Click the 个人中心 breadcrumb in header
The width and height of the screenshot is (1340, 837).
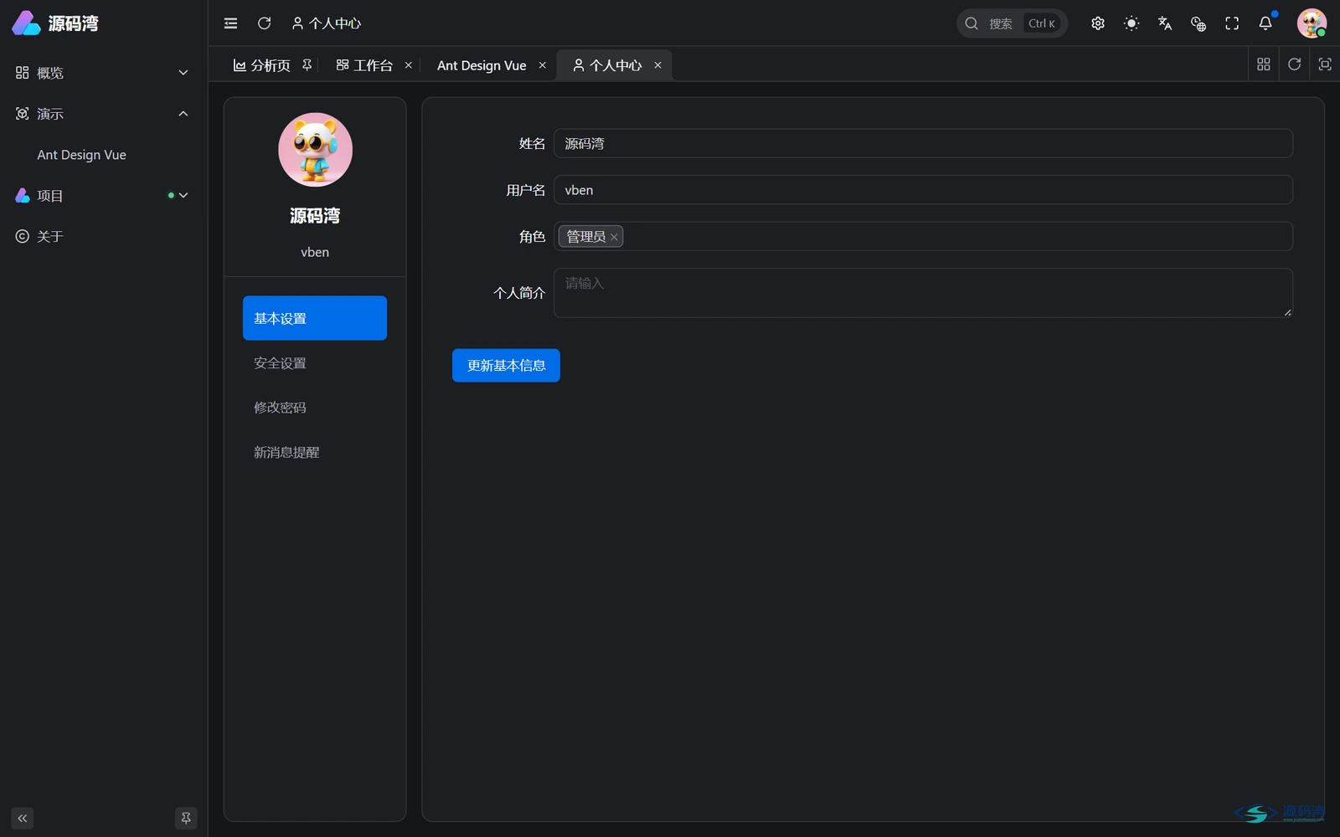point(327,23)
